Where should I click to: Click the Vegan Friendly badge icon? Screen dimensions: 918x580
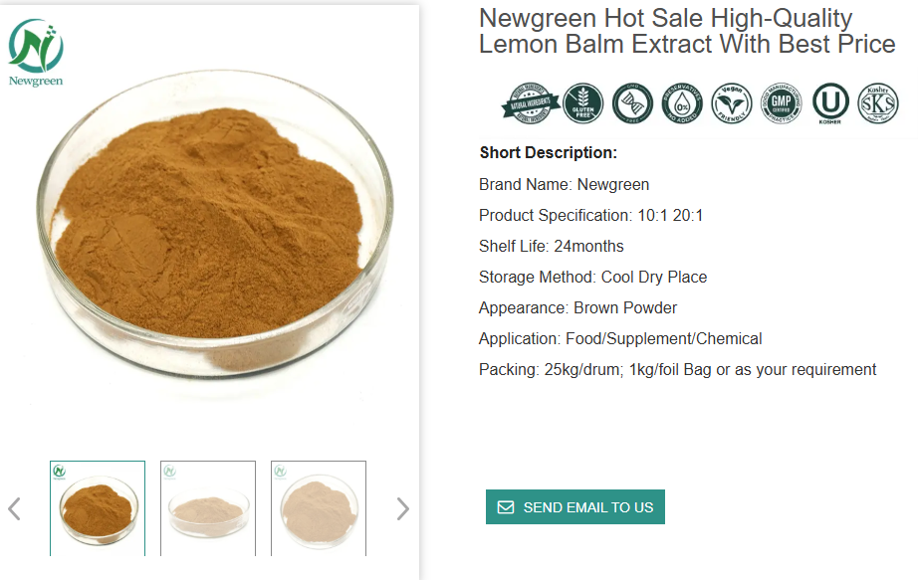coord(732,103)
